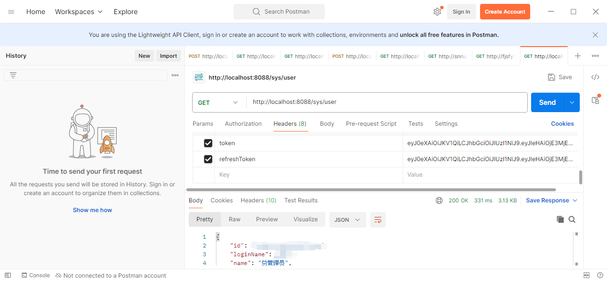This screenshot has width=607, height=281.
Task: Click the history filter icon
Action: (13, 75)
